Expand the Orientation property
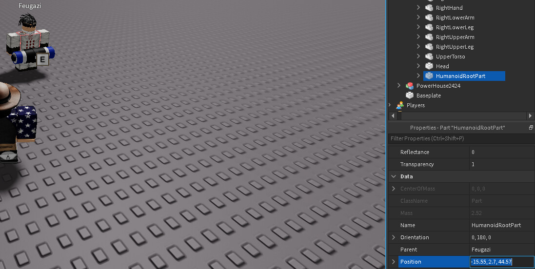535x269 pixels. click(x=394, y=237)
